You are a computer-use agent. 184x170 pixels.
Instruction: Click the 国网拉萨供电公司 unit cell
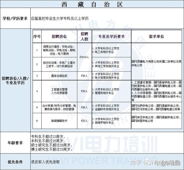156,108
